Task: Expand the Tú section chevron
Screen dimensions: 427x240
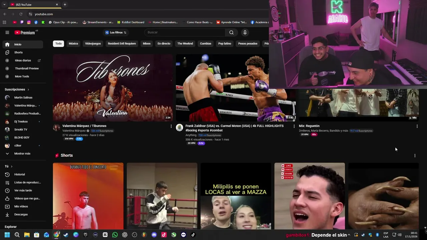Action: point(12,166)
